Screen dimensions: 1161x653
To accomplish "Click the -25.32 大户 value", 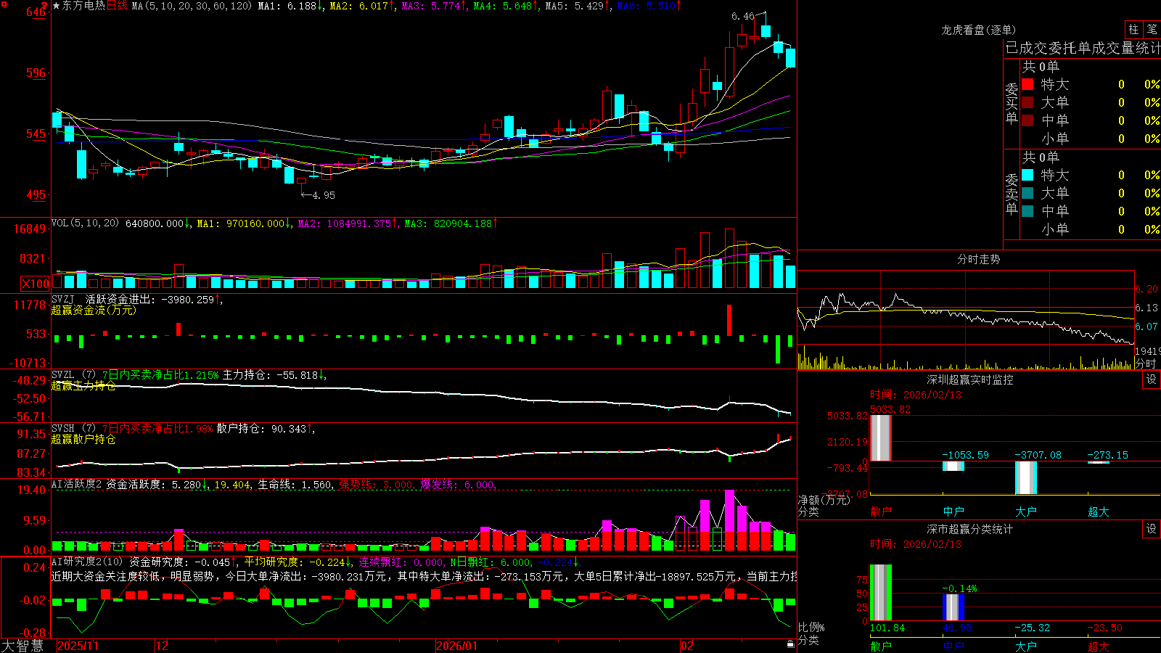I will [x=1032, y=628].
